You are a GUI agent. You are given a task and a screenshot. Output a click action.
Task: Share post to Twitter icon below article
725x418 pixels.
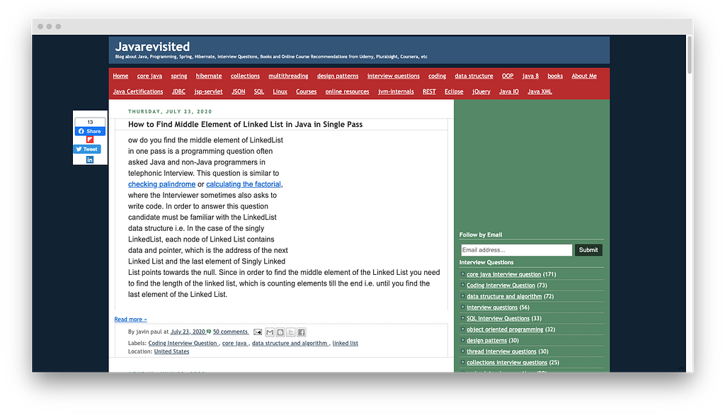(x=291, y=332)
